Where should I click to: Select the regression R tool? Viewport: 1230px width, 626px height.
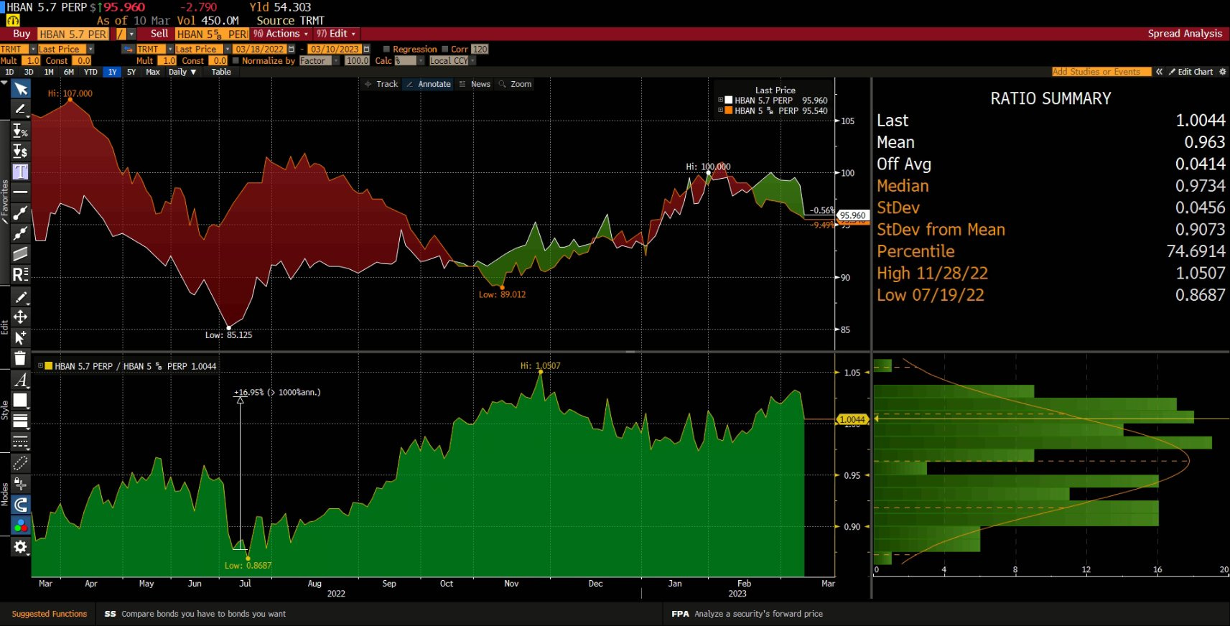click(20, 274)
